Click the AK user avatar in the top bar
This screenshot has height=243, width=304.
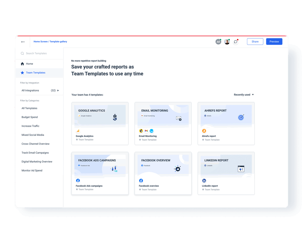tap(218, 41)
